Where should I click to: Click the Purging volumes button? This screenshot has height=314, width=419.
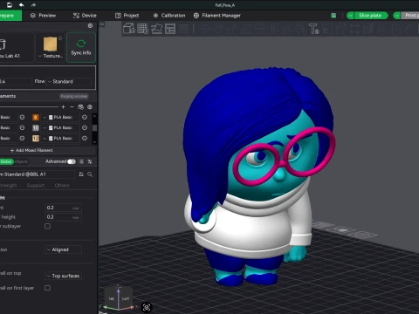[74, 96]
